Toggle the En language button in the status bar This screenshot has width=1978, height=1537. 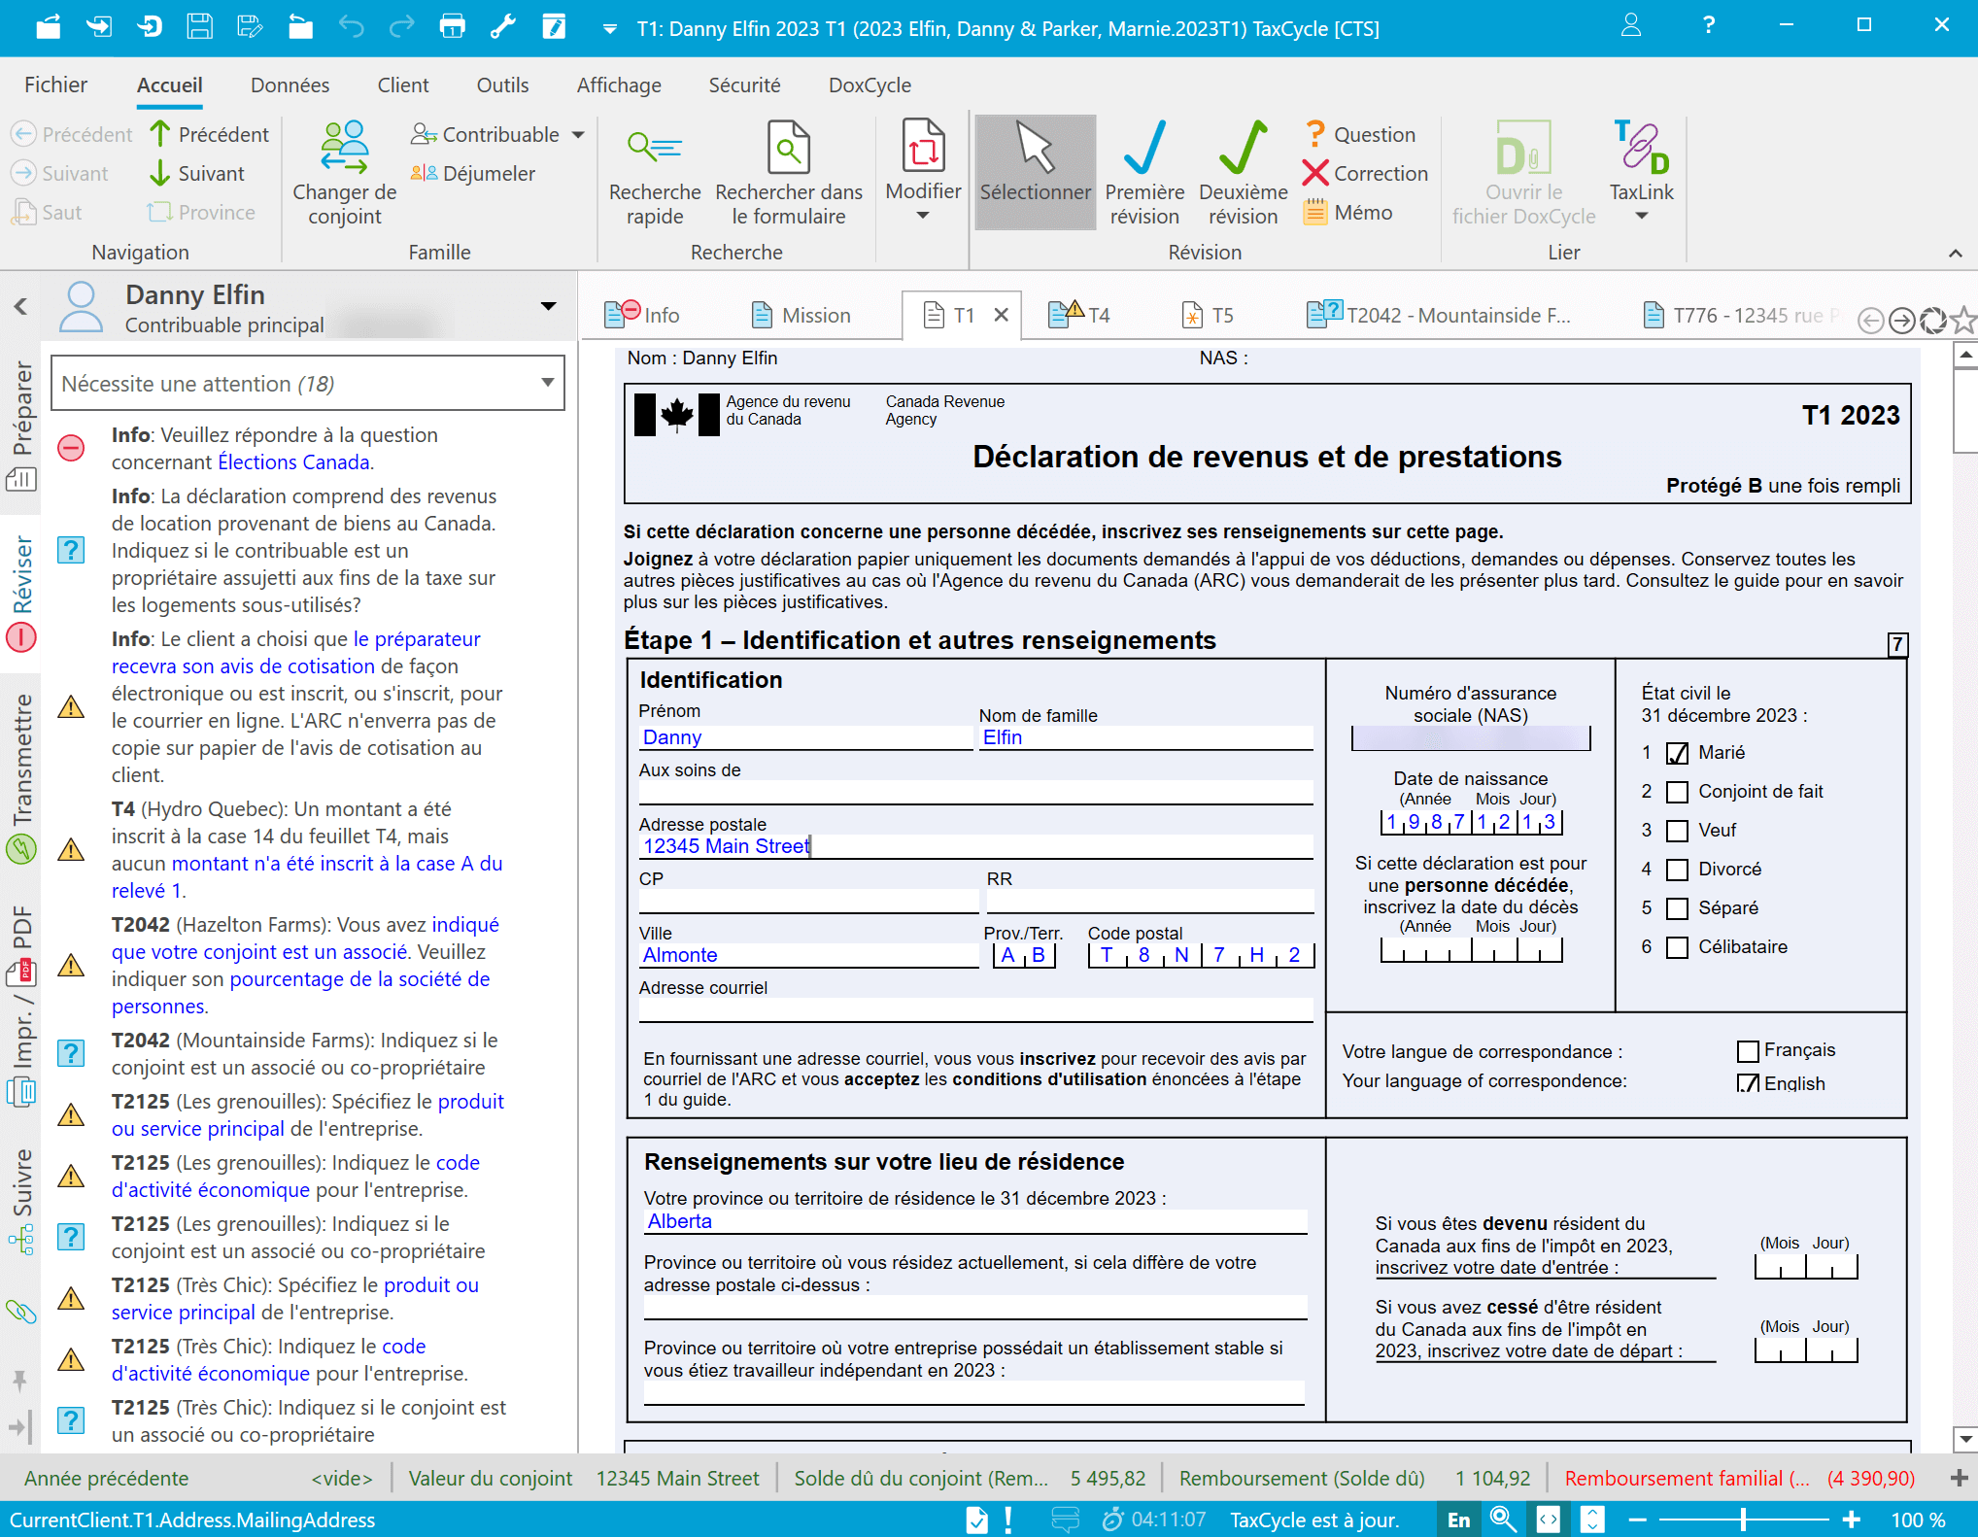coord(1458,1520)
